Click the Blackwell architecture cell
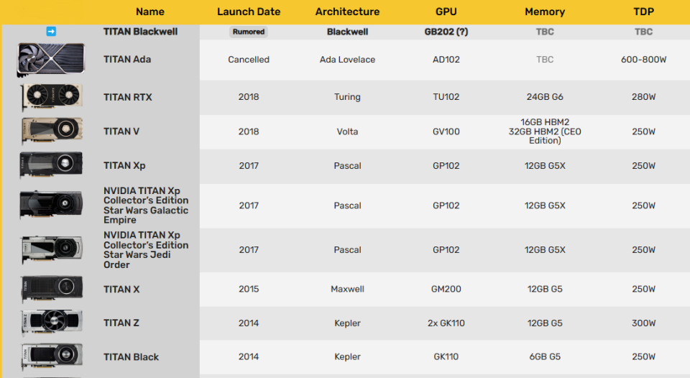The height and width of the screenshot is (378, 690). pos(347,32)
